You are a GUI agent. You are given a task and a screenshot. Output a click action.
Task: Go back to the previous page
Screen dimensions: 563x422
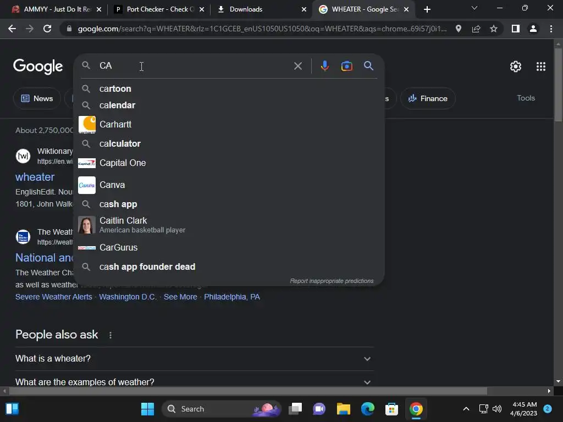12,29
